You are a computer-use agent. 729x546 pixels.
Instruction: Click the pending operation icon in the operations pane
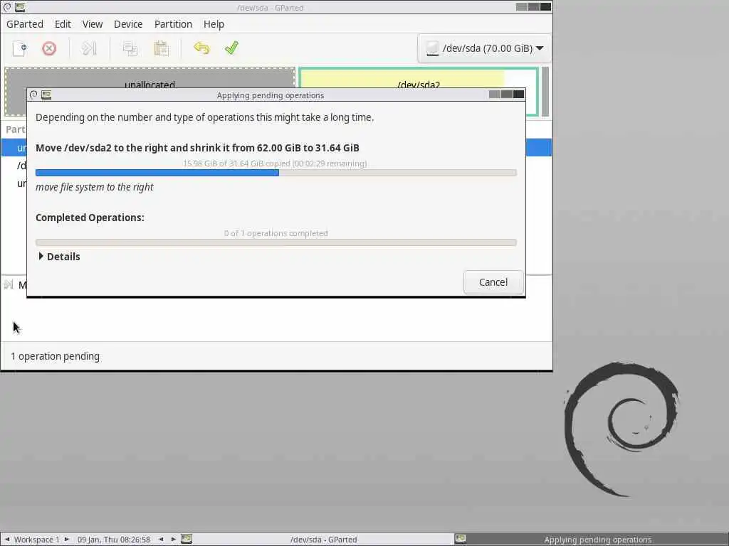pos(9,284)
